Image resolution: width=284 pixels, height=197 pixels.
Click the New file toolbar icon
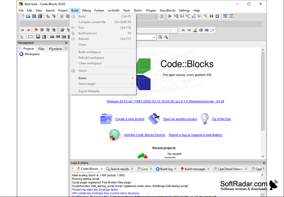coord(23,16)
